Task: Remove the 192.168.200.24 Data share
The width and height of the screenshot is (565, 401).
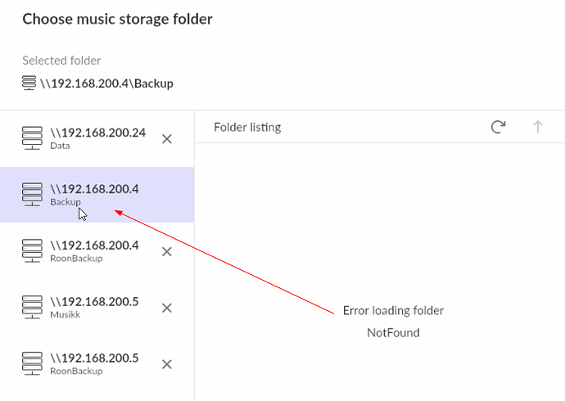Action: tap(167, 139)
